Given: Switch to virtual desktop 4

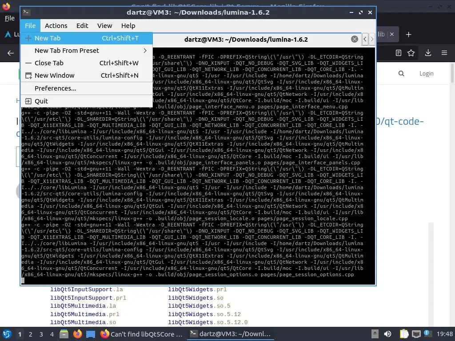Looking at the screenshot, I should tap(52, 334).
